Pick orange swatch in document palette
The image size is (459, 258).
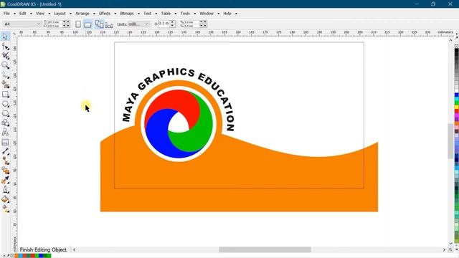16,256
